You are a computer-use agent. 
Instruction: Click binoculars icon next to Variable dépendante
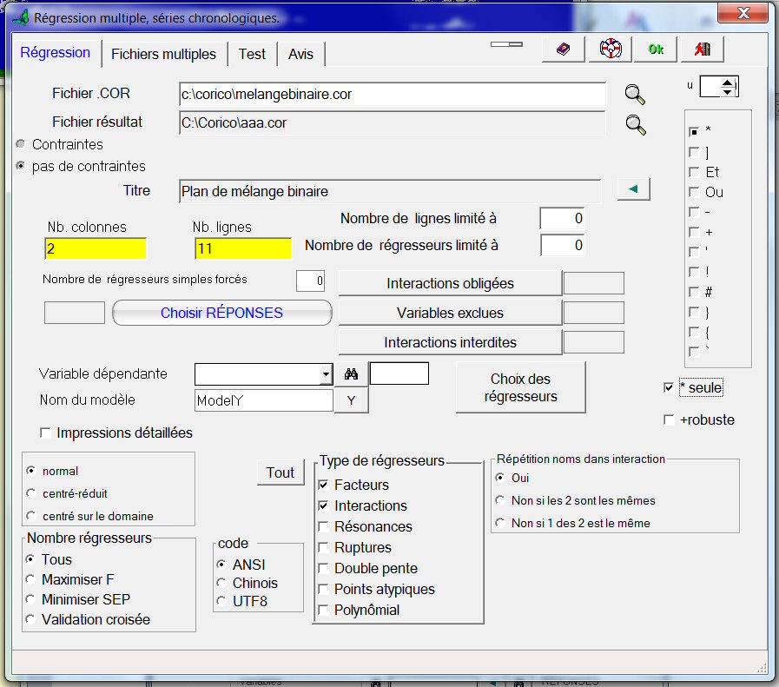click(351, 374)
